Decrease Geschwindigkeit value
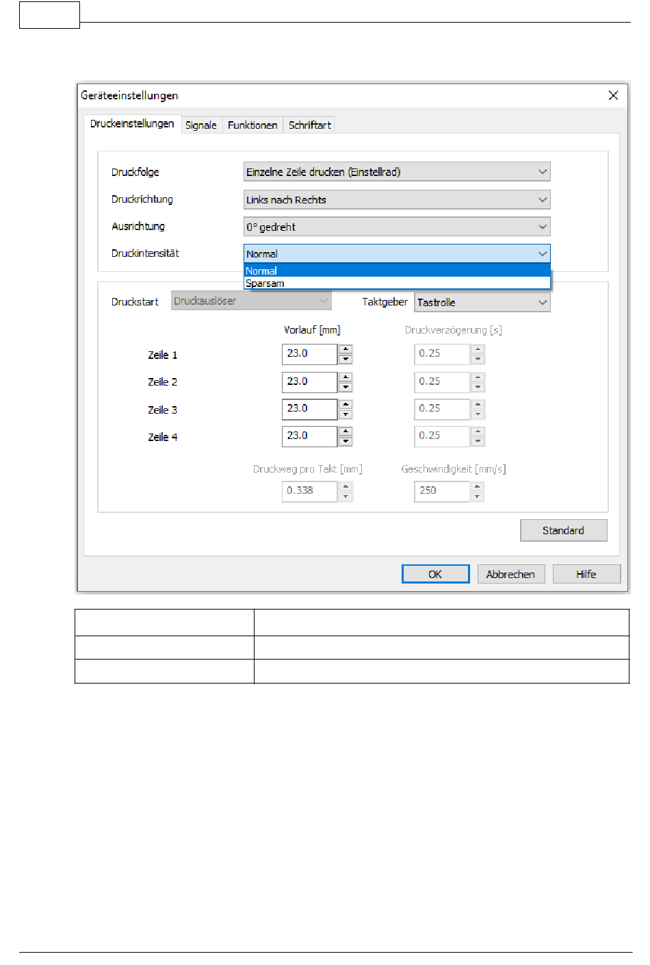The height and width of the screenshot is (965, 650). pyautogui.click(x=478, y=497)
